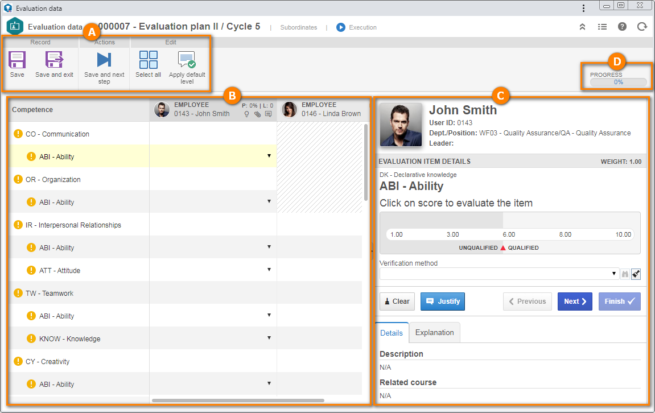Click the warning icon beside CO - Communication

(18, 134)
